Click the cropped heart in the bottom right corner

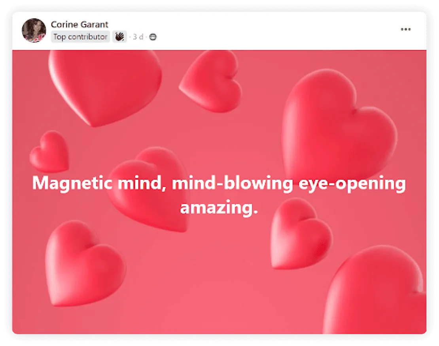(x=375, y=291)
